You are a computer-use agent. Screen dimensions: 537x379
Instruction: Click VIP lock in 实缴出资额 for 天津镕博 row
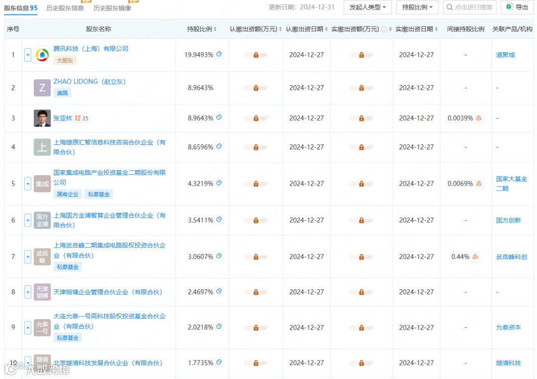pyautogui.click(x=361, y=292)
